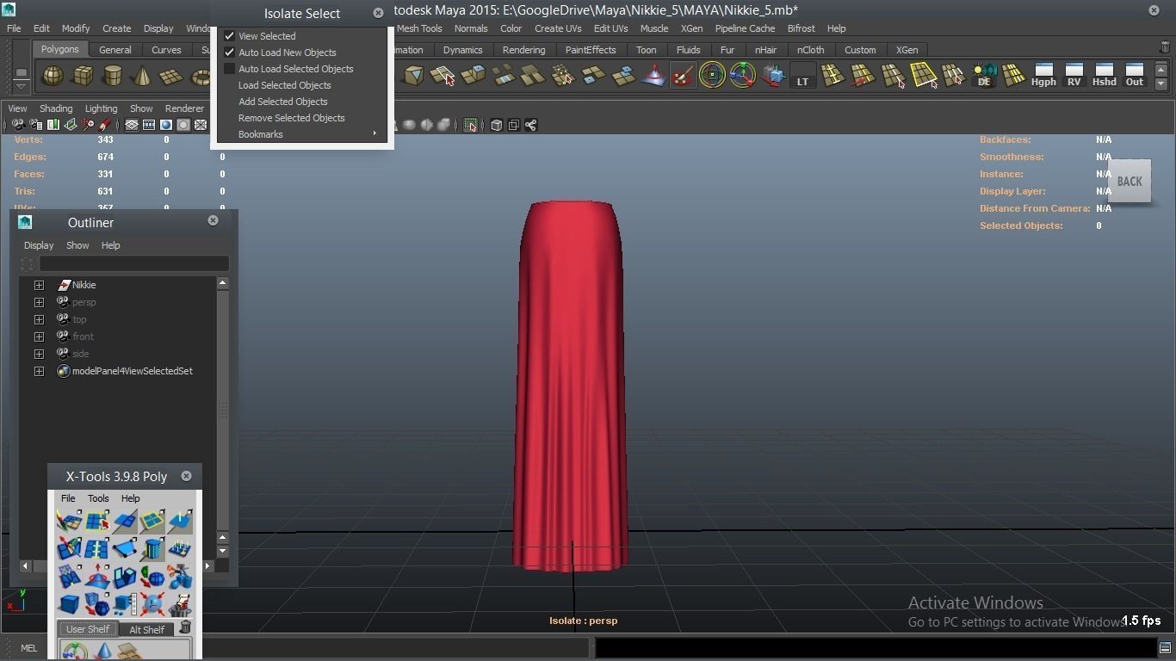Expand modelPanel4ViewSelectedSet node
Screen dimensions: 1176x661
[x=39, y=371]
